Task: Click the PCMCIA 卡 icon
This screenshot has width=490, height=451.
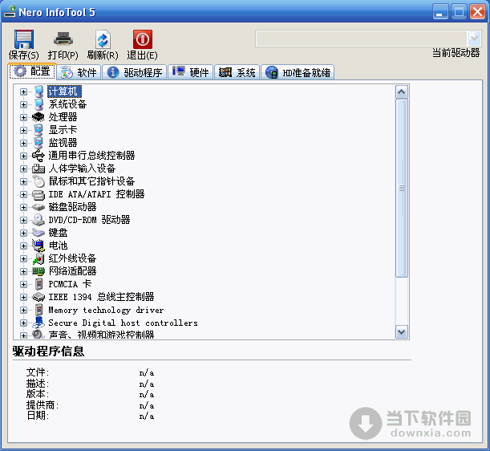Action: [38, 284]
